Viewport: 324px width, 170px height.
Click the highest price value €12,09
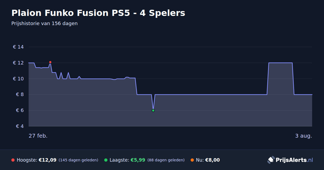tap(48, 160)
